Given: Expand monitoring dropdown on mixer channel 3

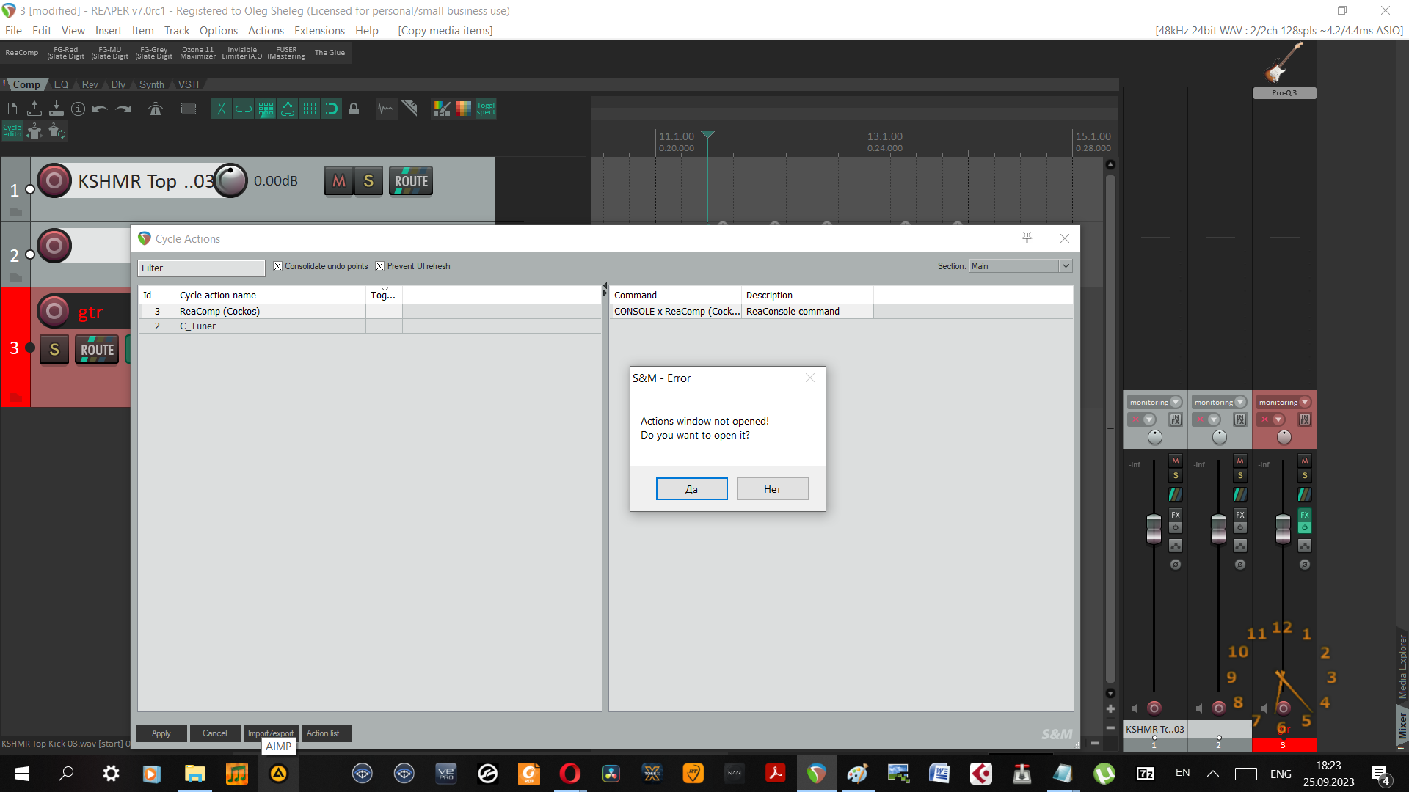Looking at the screenshot, I should [1305, 402].
